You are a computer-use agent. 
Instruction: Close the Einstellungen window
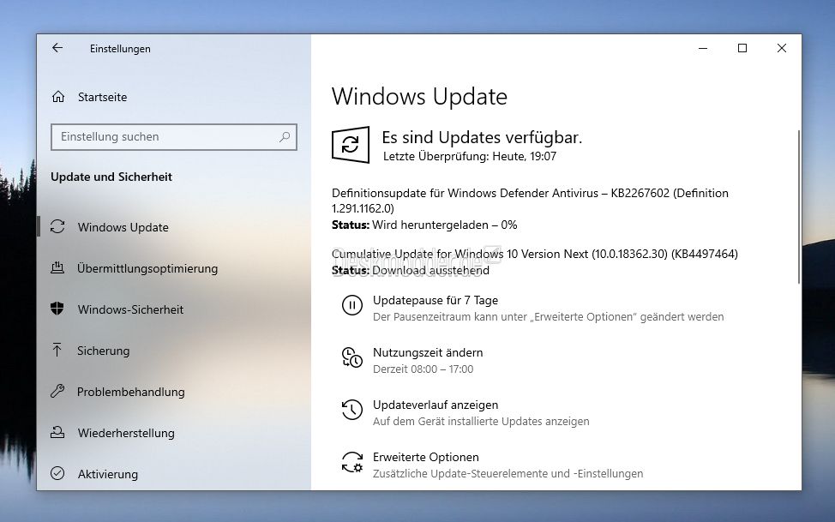[x=782, y=48]
